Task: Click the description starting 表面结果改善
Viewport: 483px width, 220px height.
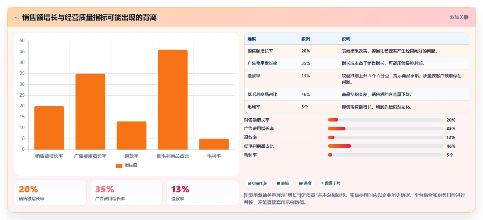Action: [x=390, y=51]
